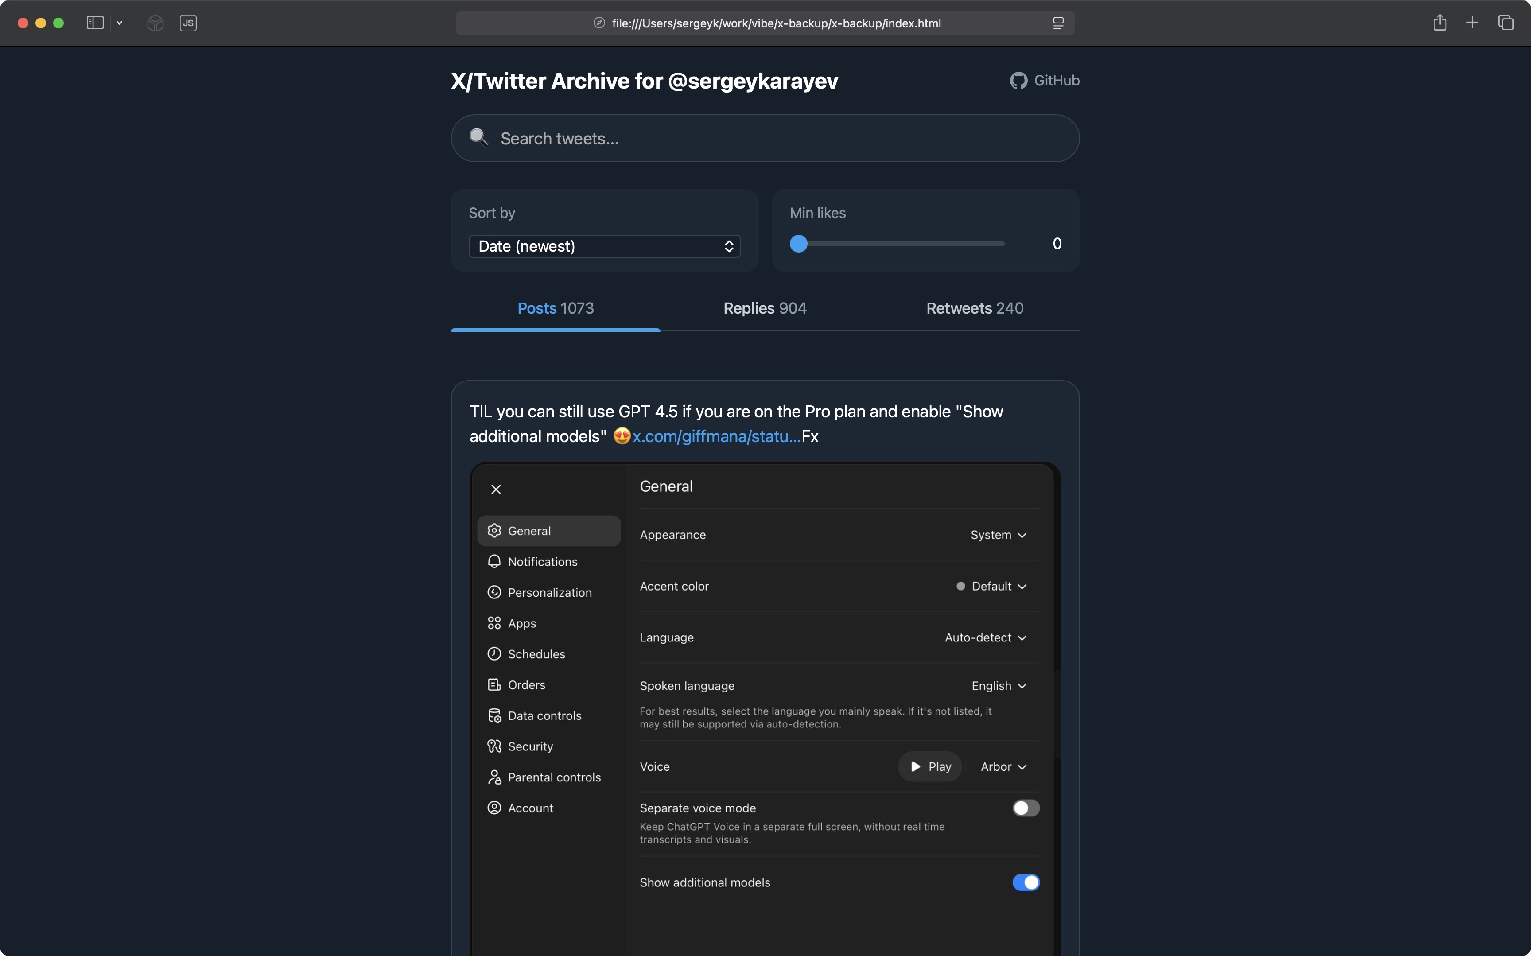This screenshot has width=1531, height=956.
Task: Show tab overview icon
Action: click(1506, 23)
